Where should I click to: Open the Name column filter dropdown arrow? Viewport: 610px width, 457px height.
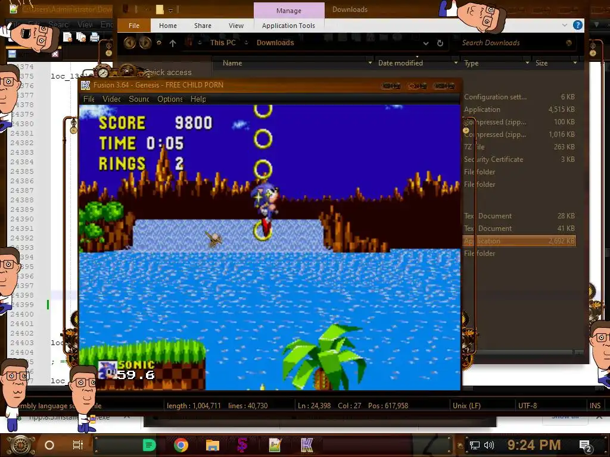click(370, 62)
